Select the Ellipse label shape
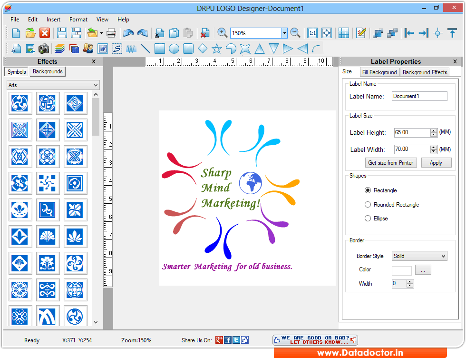The width and height of the screenshot is (466, 358). pos(368,218)
